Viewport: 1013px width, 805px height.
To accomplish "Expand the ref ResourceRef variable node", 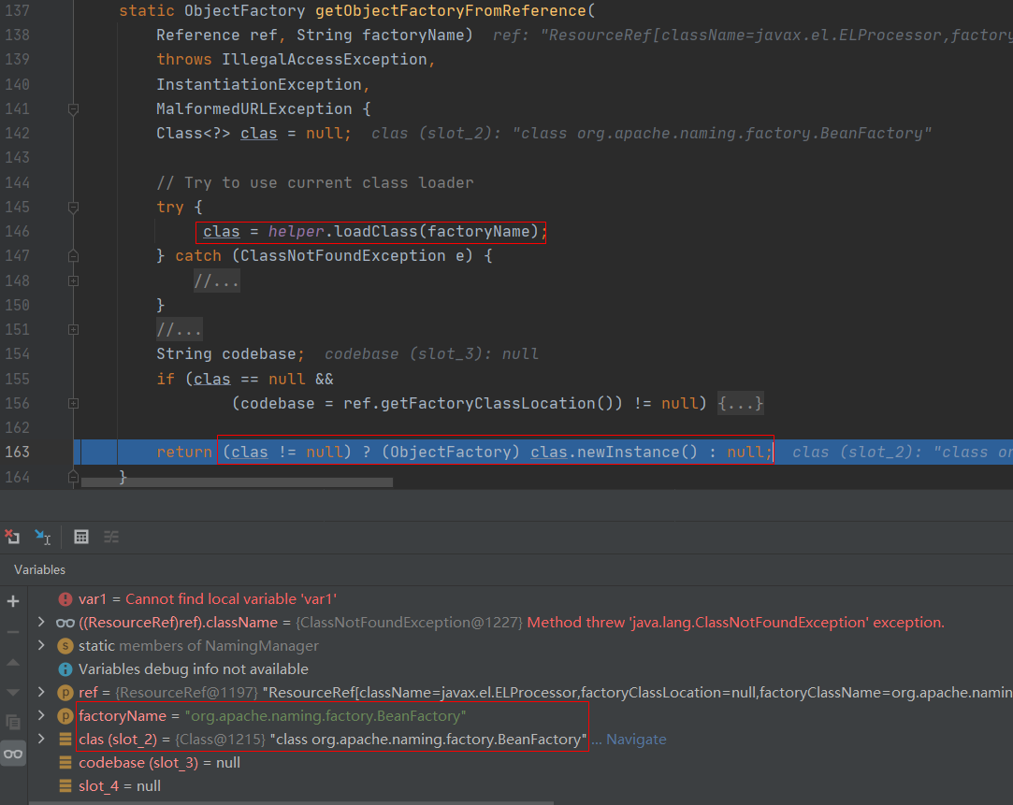I will [x=40, y=693].
